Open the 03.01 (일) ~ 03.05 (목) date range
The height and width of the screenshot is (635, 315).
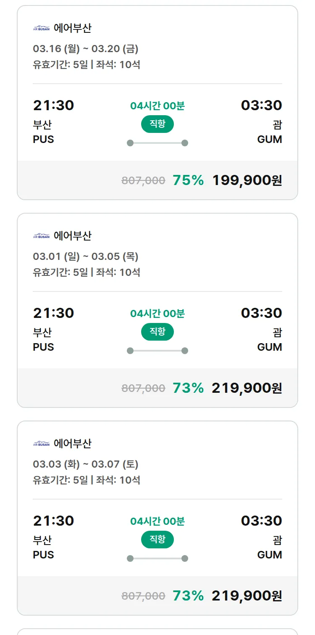[x=86, y=257]
